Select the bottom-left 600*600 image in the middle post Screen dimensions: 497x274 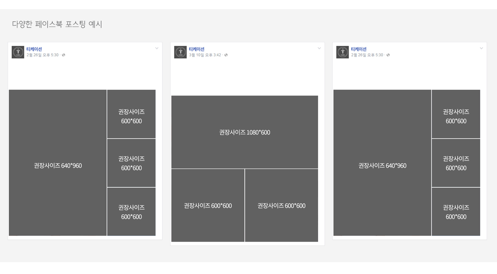208,205
